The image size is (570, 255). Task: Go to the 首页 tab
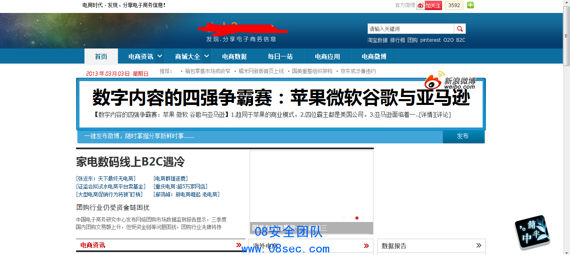[101, 56]
